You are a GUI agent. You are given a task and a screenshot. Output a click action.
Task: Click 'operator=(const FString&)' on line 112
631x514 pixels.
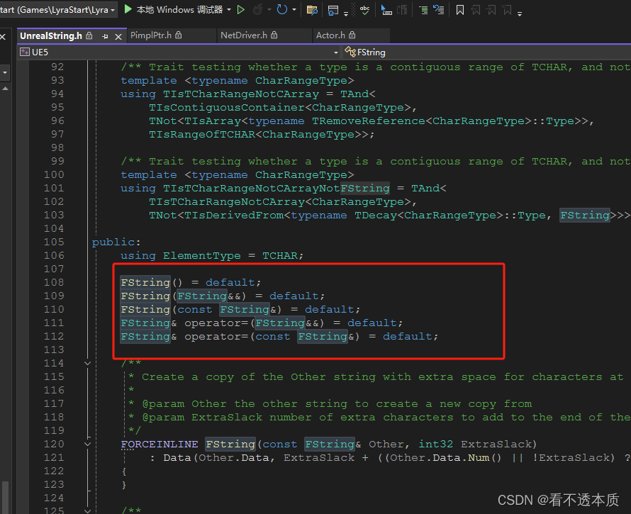[x=272, y=337]
